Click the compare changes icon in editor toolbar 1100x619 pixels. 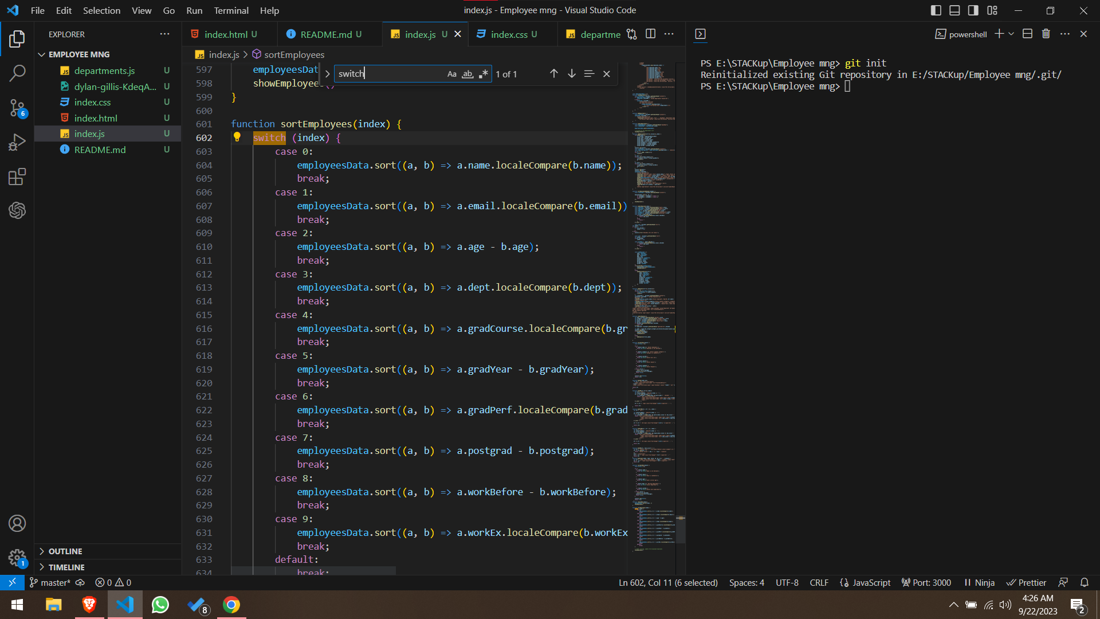(632, 34)
